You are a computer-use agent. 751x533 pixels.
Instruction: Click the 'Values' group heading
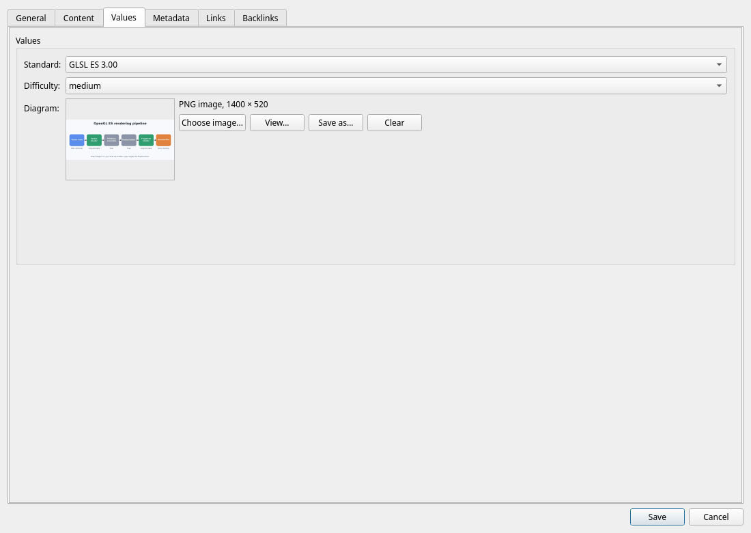tap(28, 41)
